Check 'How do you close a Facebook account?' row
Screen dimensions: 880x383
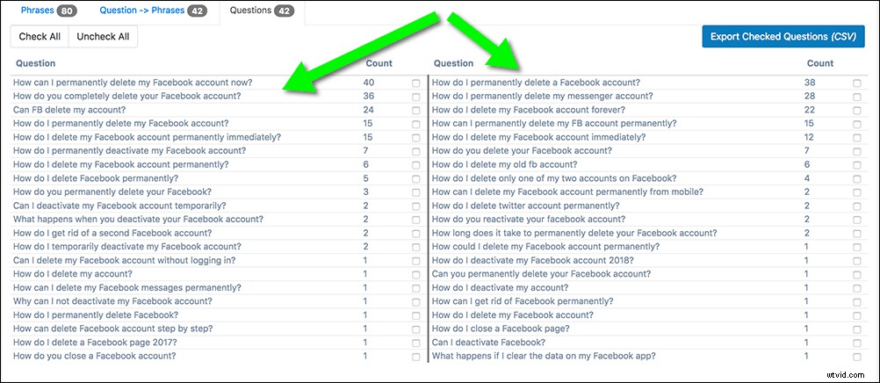[416, 356]
